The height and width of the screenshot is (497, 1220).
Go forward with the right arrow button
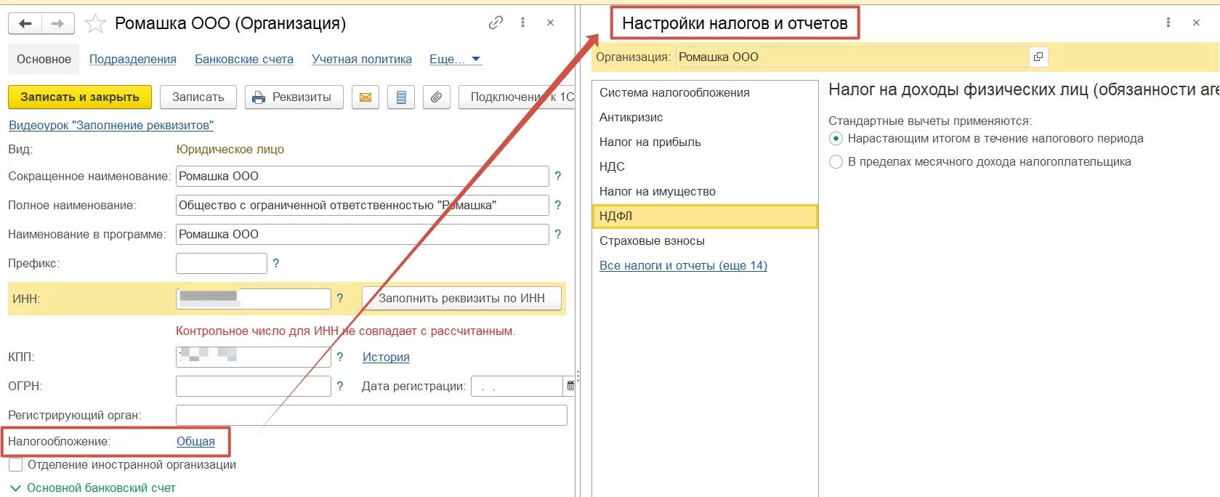pos(57,24)
